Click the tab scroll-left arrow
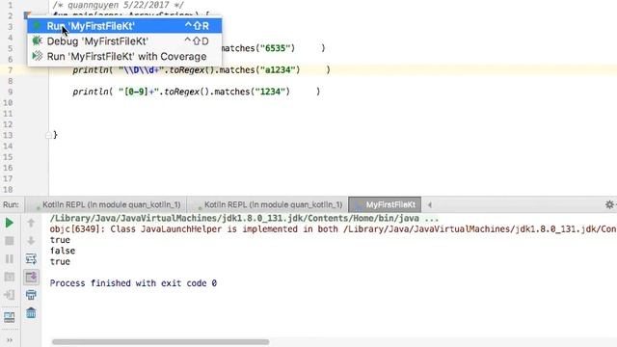617x347 pixels. pyautogui.click(x=429, y=205)
